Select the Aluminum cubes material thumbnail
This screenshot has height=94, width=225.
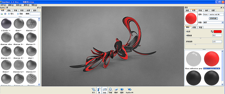[x=6, y=37]
